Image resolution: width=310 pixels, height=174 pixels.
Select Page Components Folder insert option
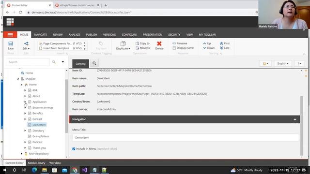pyautogui.click(x=61, y=43)
